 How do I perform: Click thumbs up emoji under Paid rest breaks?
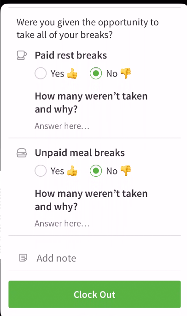pyautogui.click(x=72, y=73)
